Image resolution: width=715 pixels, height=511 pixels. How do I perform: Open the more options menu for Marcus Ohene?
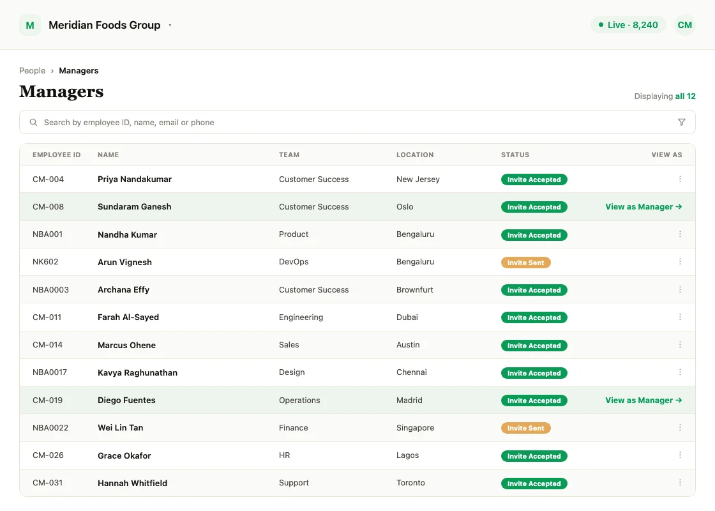(680, 344)
